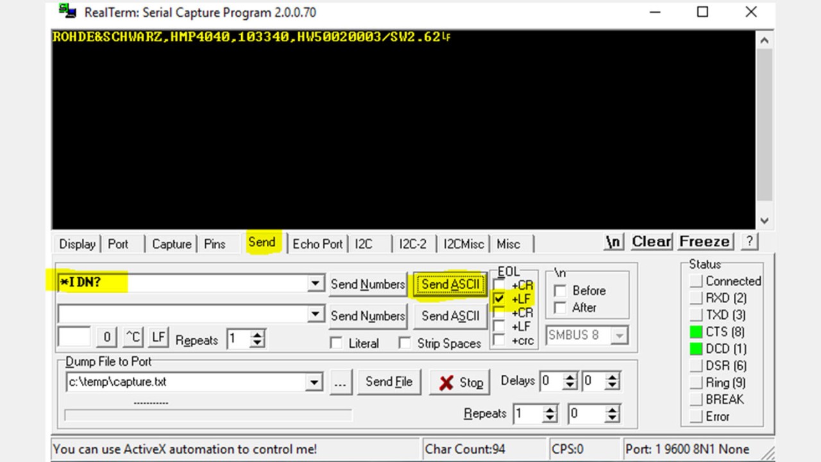Enable the +crc checkbox

click(x=498, y=340)
